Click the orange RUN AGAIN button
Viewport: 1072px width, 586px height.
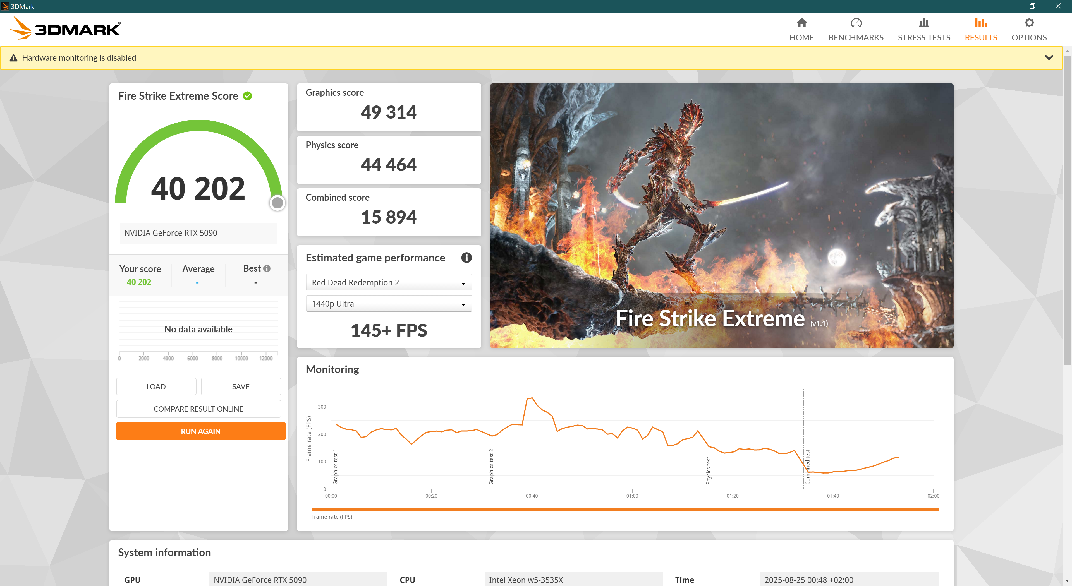pos(201,431)
